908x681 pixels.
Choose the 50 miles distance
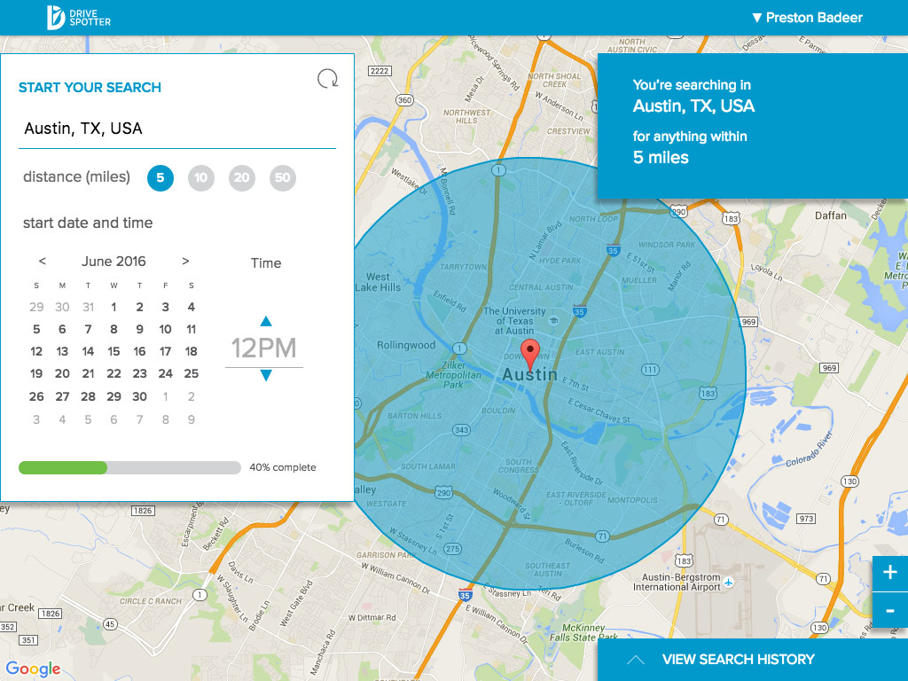click(282, 178)
